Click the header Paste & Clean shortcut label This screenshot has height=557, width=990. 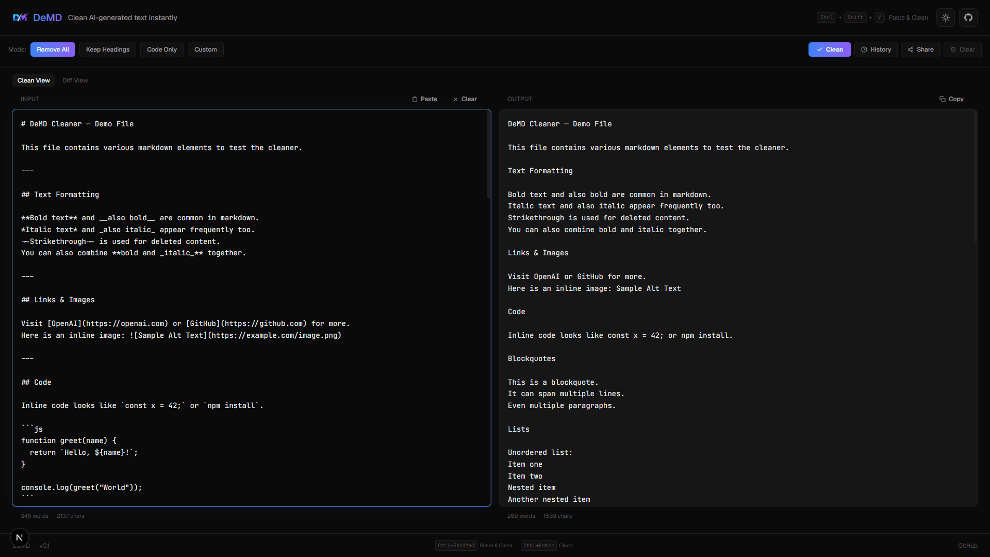click(908, 18)
